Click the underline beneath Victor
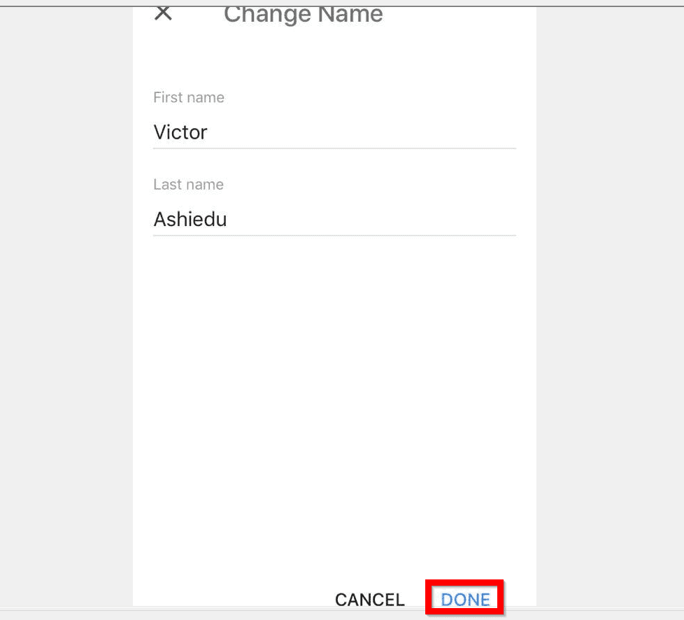Image resolution: width=684 pixels, height=620 pixels. coord(334,148)
